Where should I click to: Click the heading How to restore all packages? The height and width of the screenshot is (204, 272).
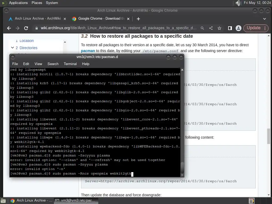click(137, 36)
